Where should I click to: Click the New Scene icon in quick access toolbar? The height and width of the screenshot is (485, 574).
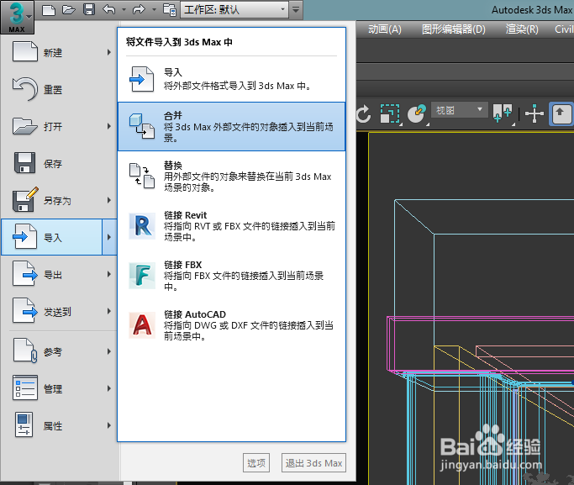tap(48, 9)
